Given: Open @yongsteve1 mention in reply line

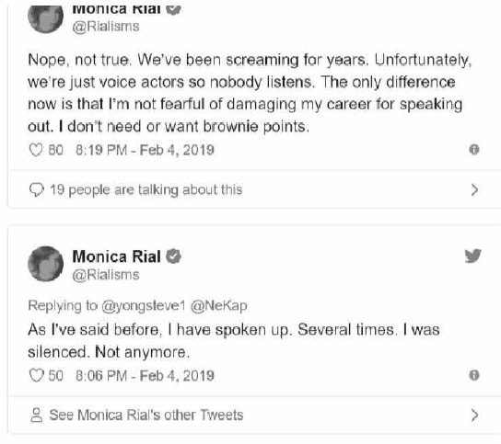Looking at the screenshot, I should coord(144,306).
